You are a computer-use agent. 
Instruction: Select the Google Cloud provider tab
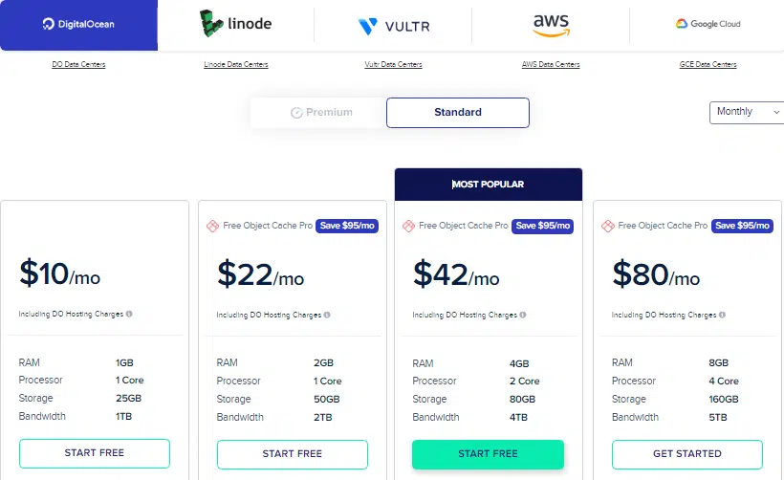tap(708, 25)
